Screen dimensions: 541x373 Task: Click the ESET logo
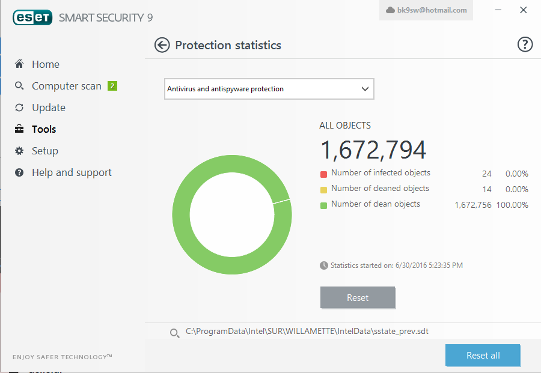point(32,17)
